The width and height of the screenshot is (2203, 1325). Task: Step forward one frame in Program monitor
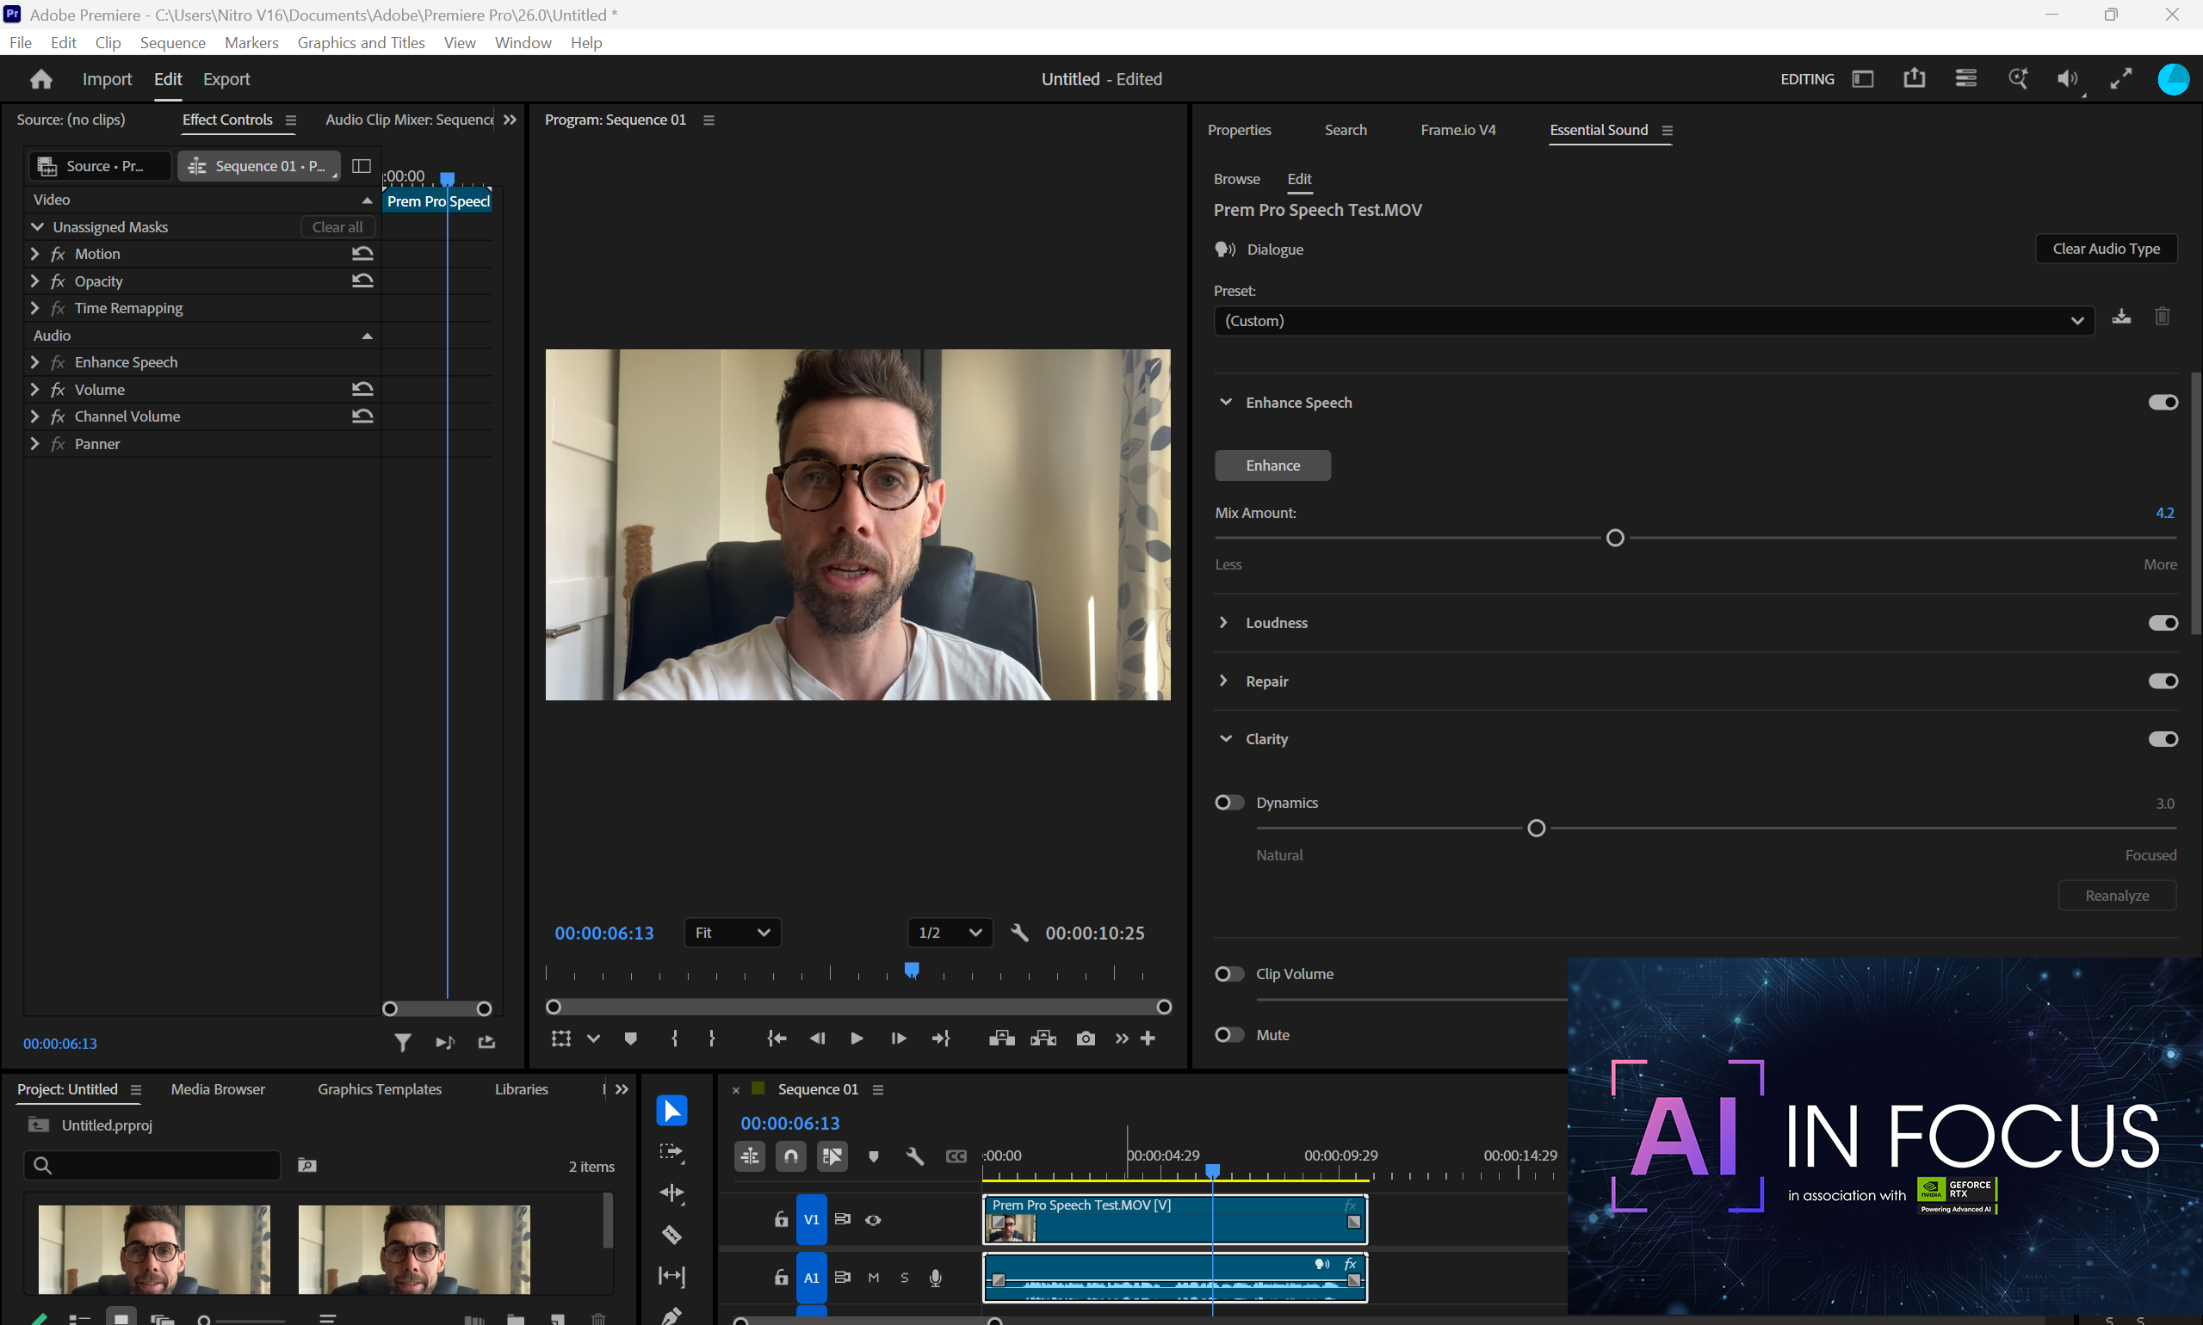tap(898, 1038)
